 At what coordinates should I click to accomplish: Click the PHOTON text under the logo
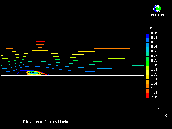tap(157, 15)
